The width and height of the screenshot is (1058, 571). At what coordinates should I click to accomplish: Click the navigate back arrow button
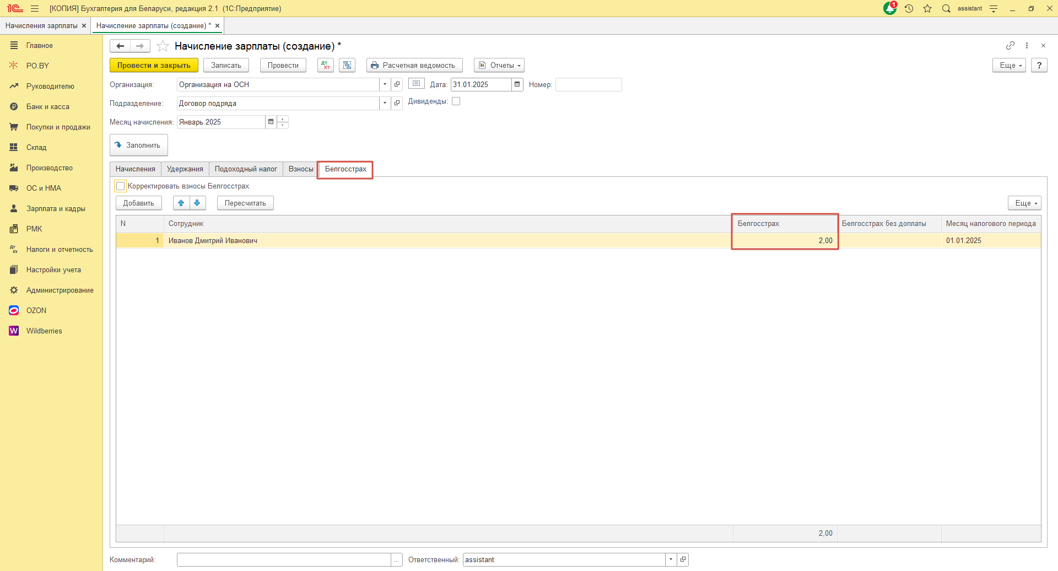click(120, 46)
